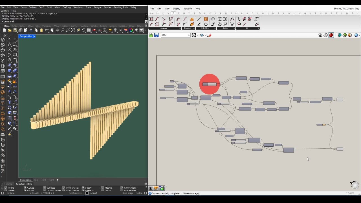This screenshot has height=203, width=361.
Task: Switch to the Top viewport tab
Action: pyautogui.click(x=36, y=180)
